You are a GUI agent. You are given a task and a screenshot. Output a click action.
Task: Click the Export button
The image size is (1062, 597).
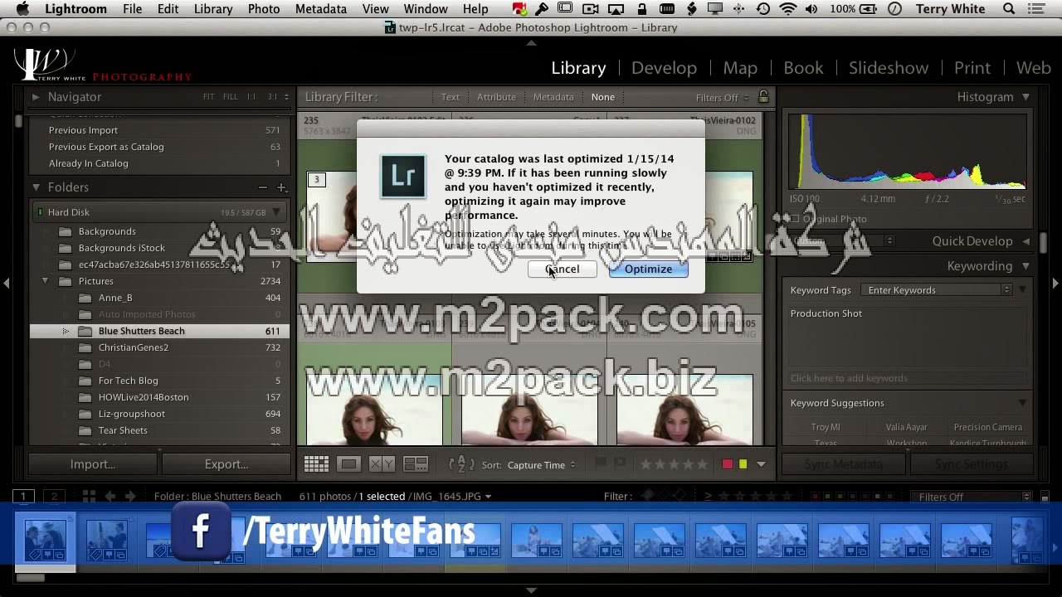227,464
